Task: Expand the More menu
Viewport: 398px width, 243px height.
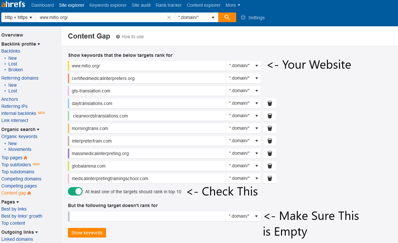Action: coord(233,5)
